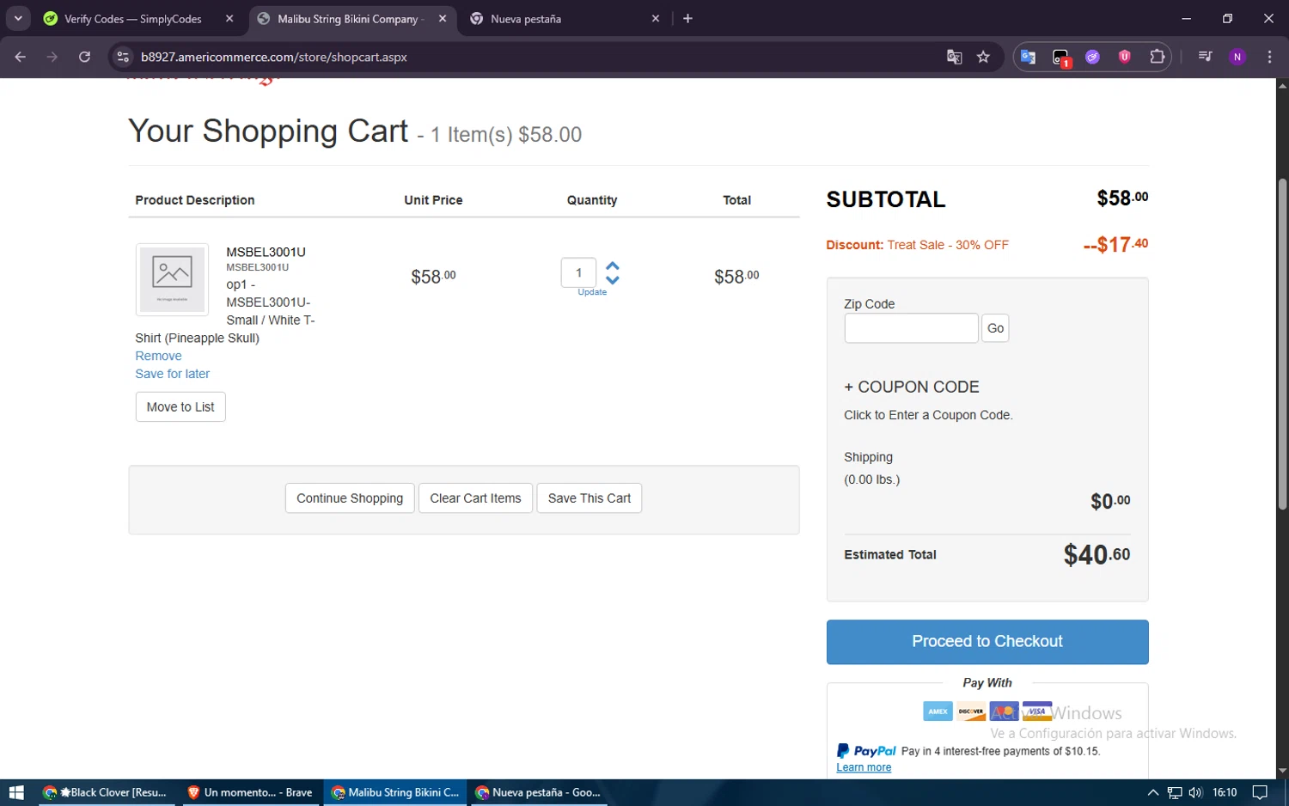Open the Windows Start menu
This screenshot has height=806, width=1289.
(16, 792)
